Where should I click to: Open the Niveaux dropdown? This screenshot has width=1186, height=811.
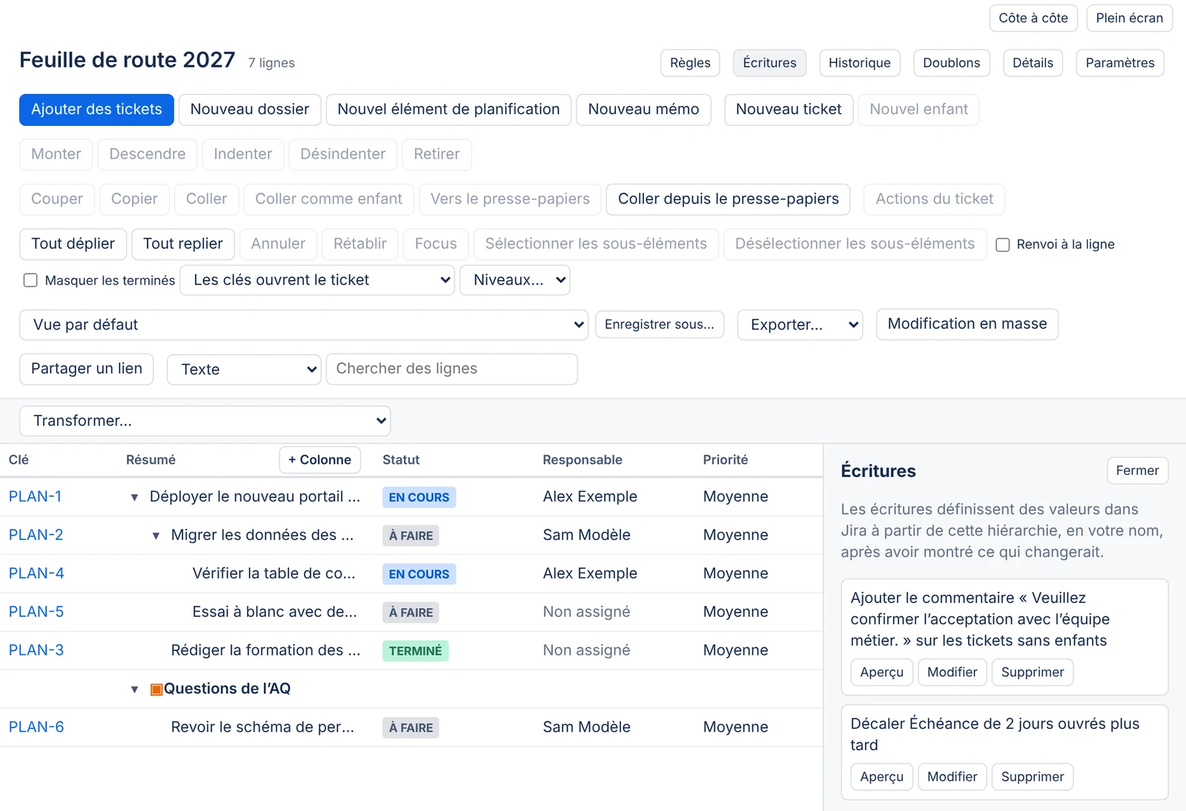(x=515, y=280)
